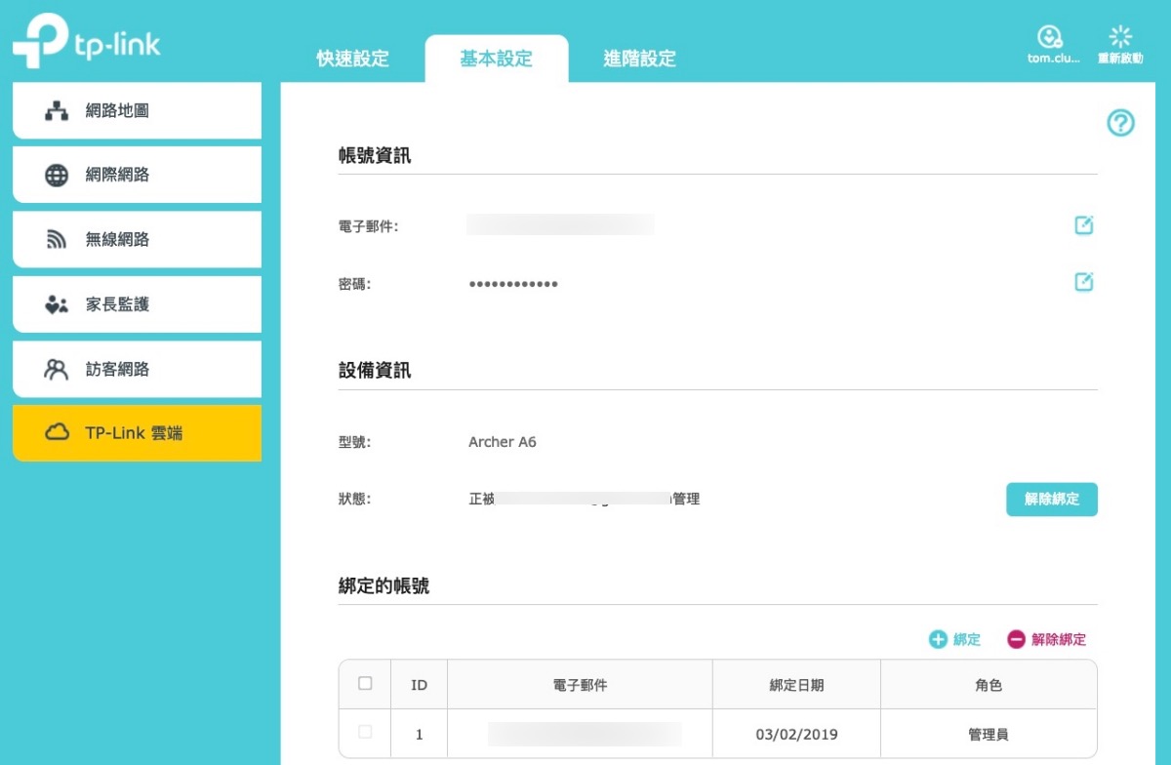Switch to the 進階設定 tab
The image size is (1171, 765).
click(x=639, y=59)
